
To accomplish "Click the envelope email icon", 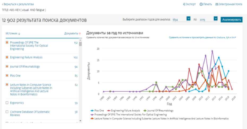I will tap(217, 4).
